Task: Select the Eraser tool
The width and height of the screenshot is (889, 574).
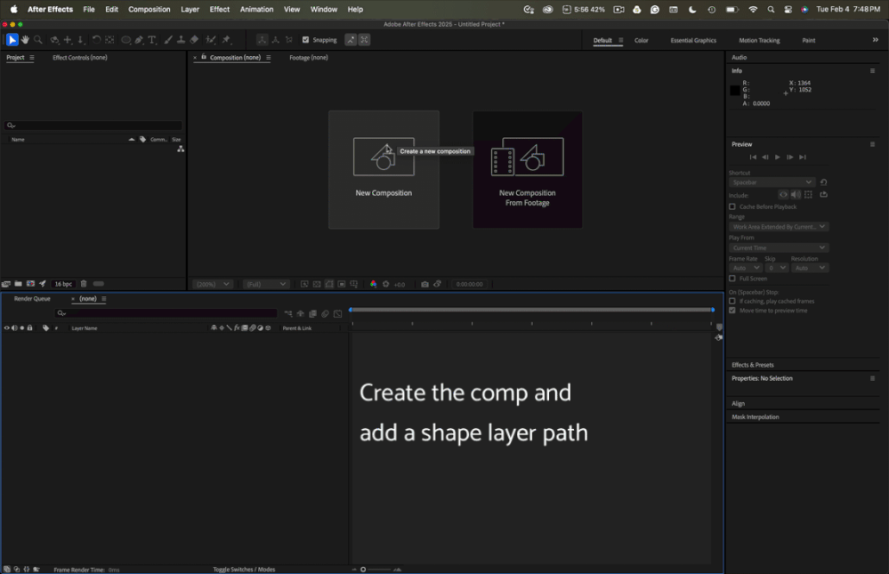Action: coord(194,40)
